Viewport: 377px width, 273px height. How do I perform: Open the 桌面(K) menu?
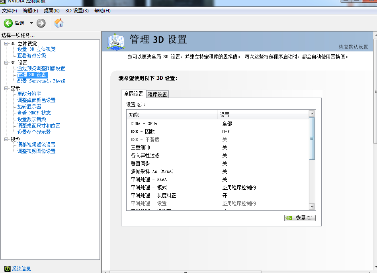52,11
